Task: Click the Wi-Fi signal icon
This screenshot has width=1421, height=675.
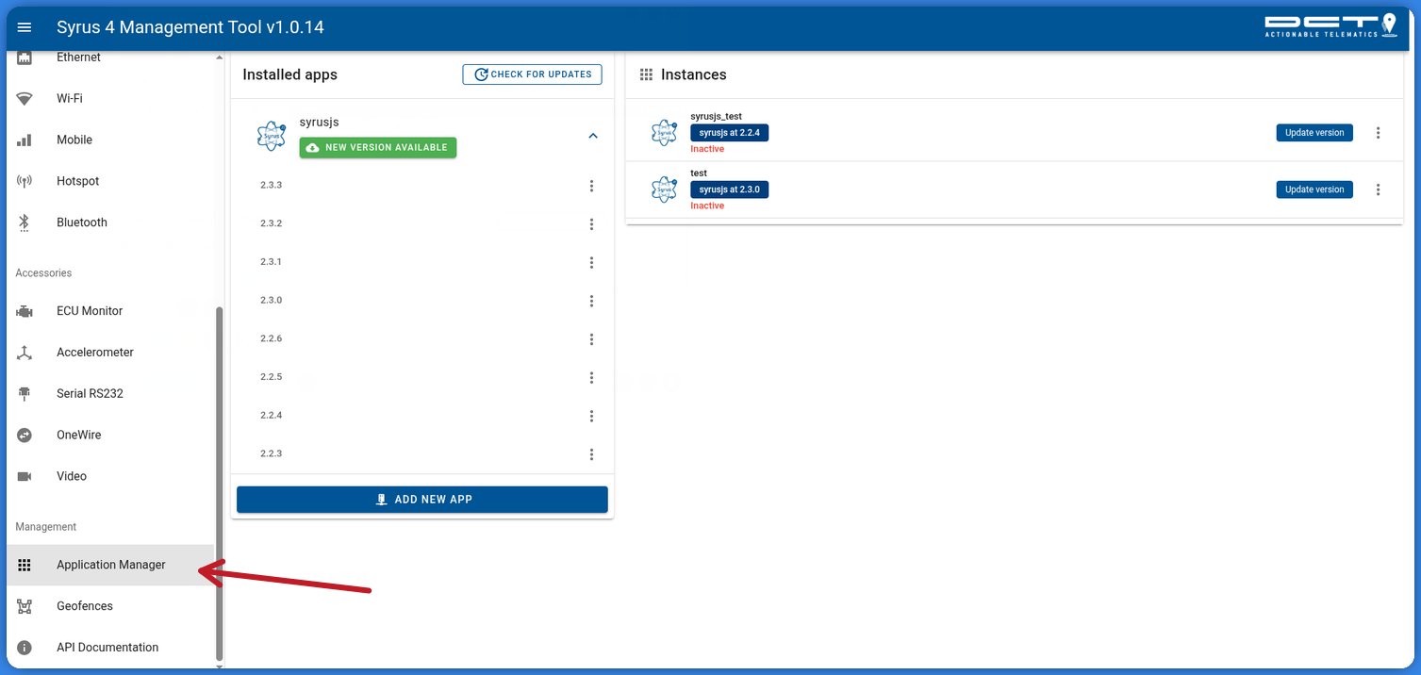Action: [x=25, y=99]
